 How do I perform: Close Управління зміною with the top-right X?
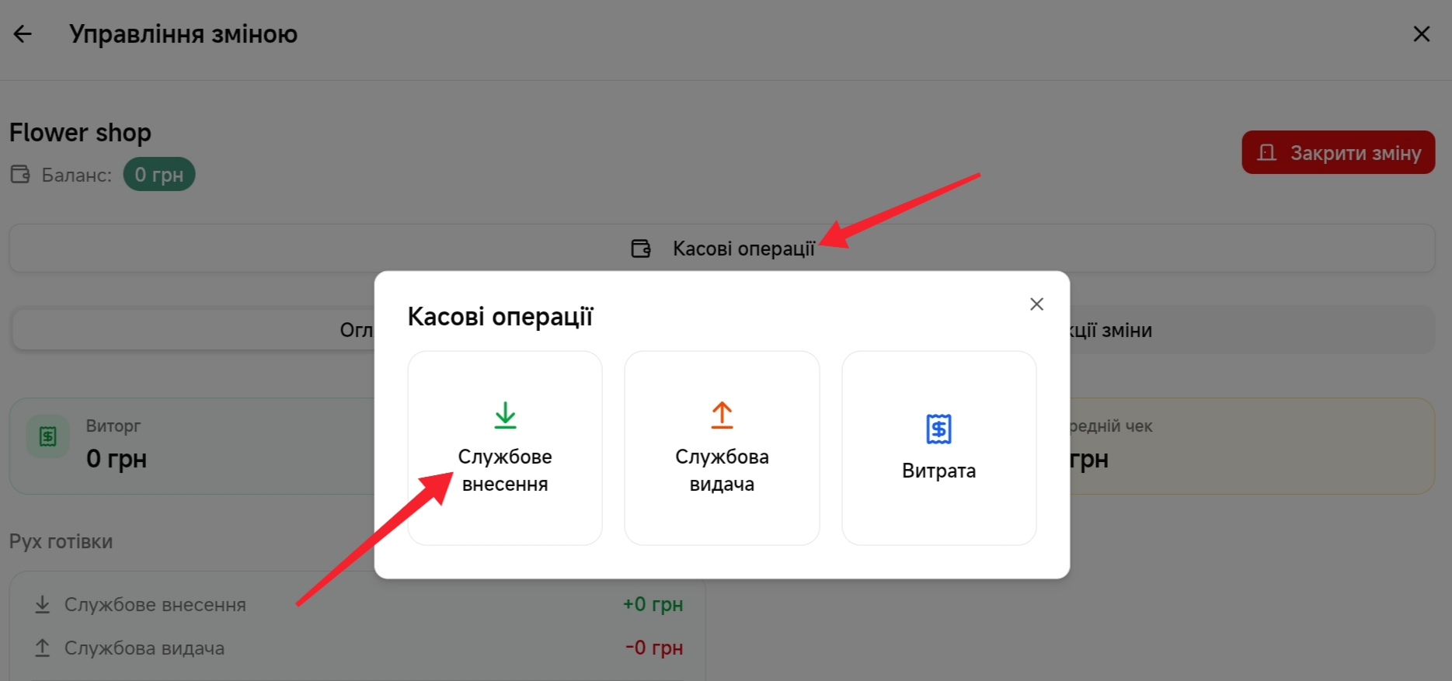click(1421, 34)
